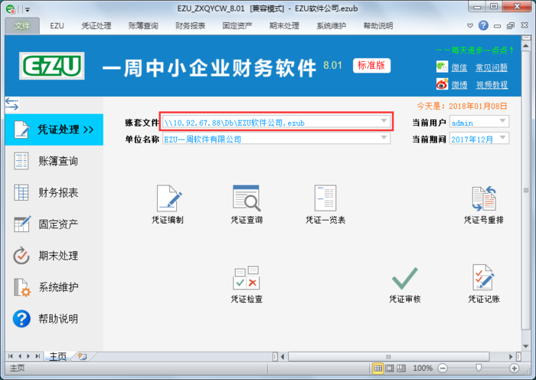The image size is (536, 380).
Task: Select 期末处理 in the left sidebar
Action: 54,255
